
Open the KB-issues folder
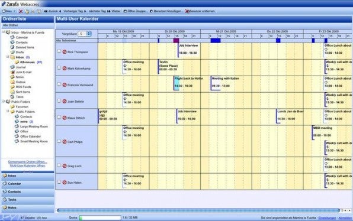click(27, 62)
